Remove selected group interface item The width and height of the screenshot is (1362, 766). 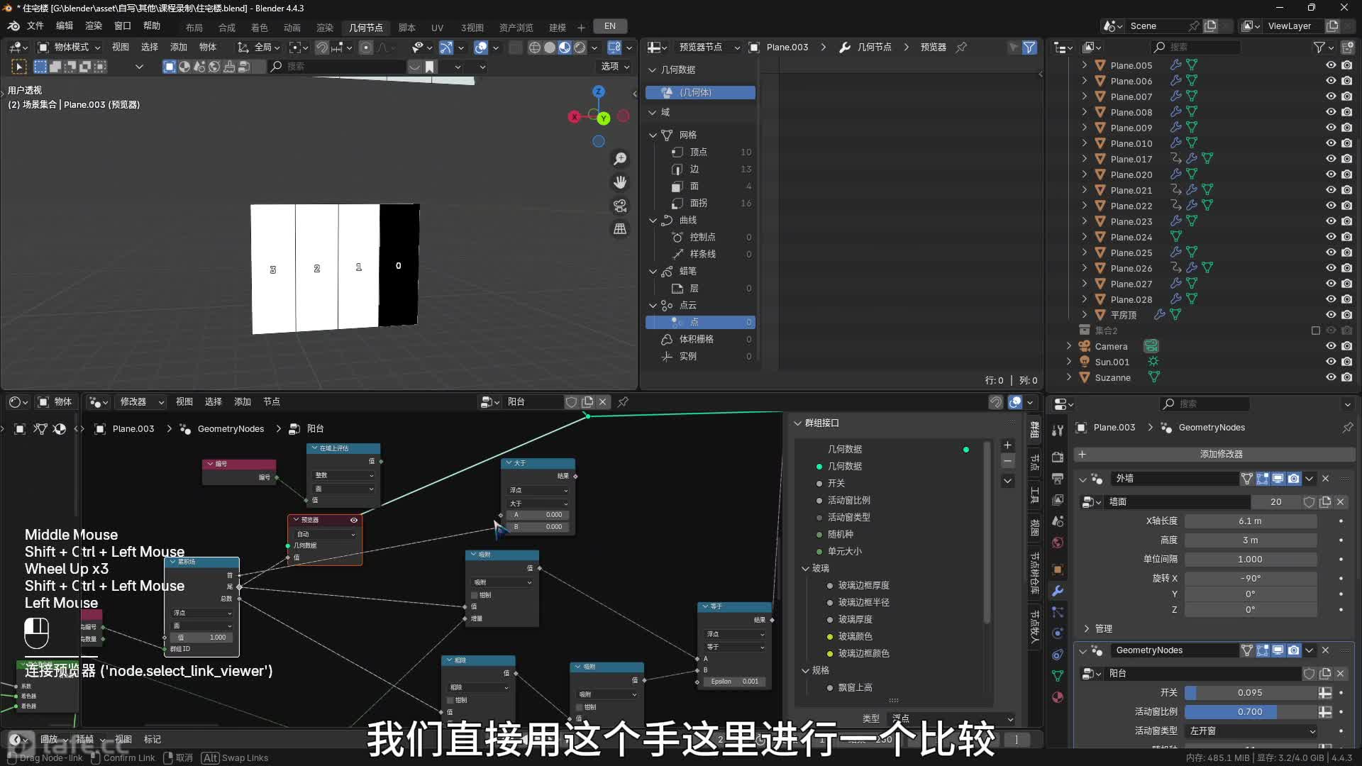[x=1007, y=461]
